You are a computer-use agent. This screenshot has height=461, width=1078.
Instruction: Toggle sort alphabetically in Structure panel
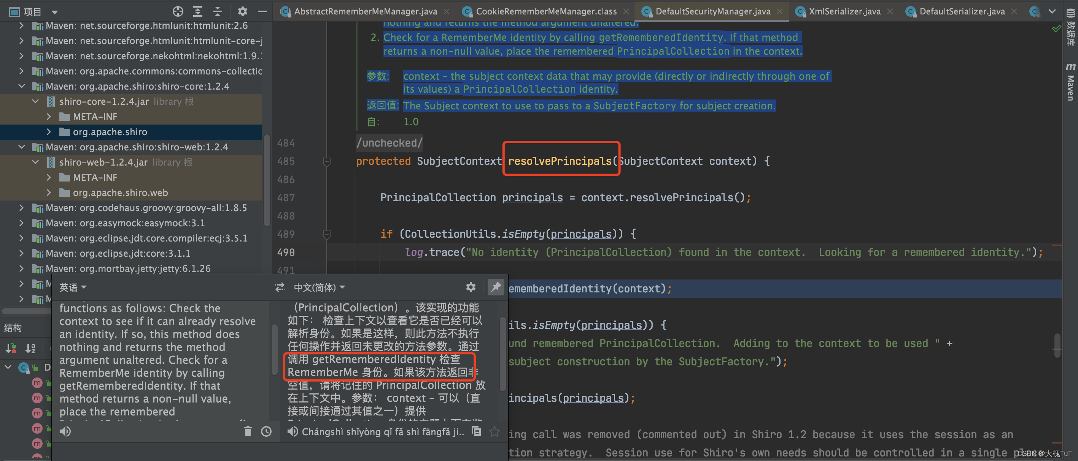30,348
